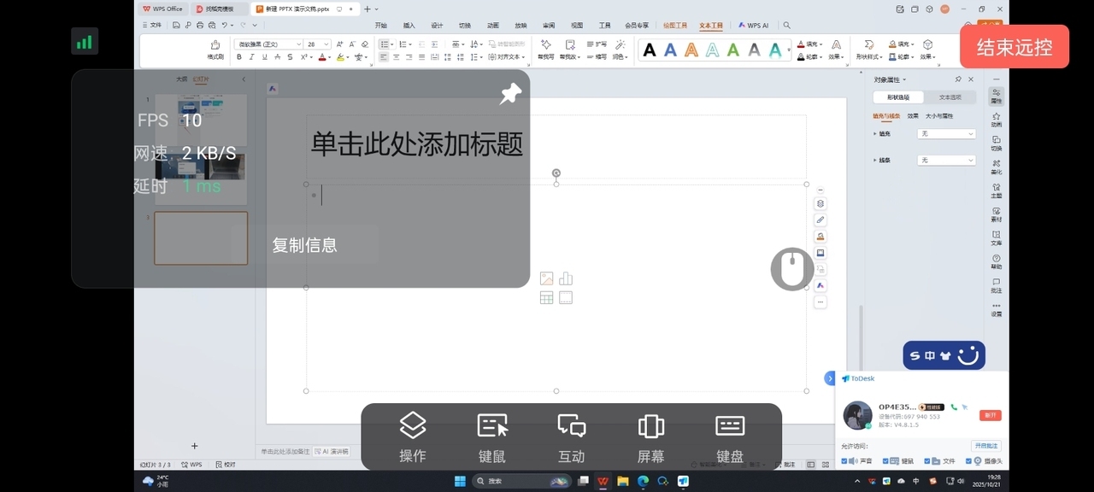Viewport: 1094px width, 492px height.
Task: Switch to the 插入 ribbon tab
Action: click(409, 26)
